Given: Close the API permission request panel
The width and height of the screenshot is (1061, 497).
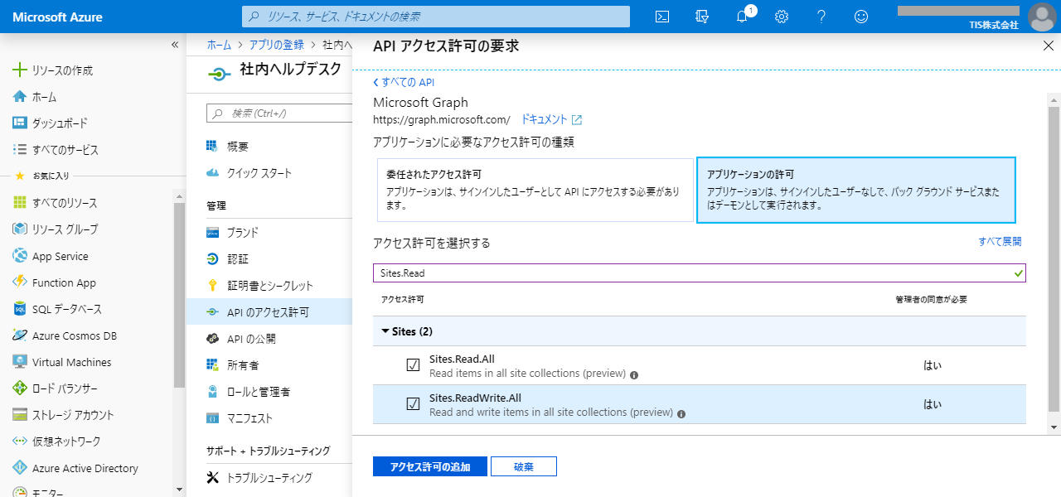Looking at the screenshot, I should tap(1048, 46).
